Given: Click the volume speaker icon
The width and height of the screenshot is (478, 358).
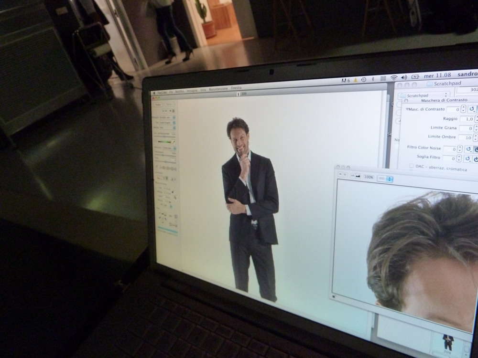Looking at the screenshot, I should [404, 77].
